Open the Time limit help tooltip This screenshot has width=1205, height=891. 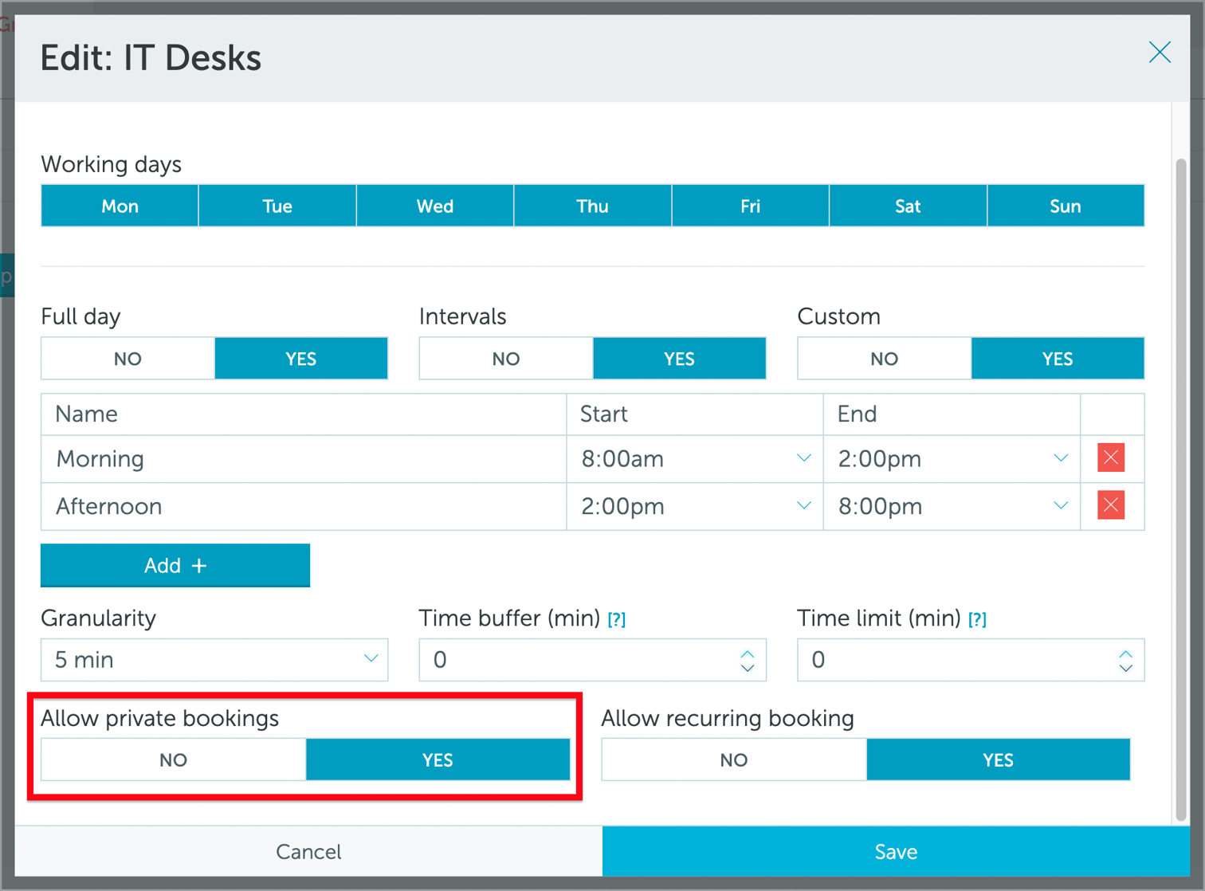[978, 618]
